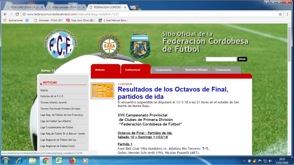Open Torneo Provincial Primera División link
The width and height of the screenshot is (294, 165).
point(60,109)
